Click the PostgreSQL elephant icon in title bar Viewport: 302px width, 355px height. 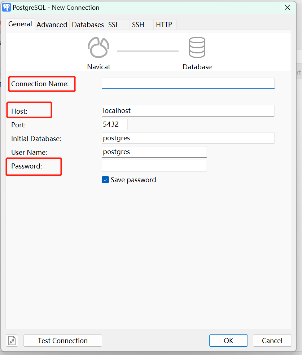coord(6,7)
